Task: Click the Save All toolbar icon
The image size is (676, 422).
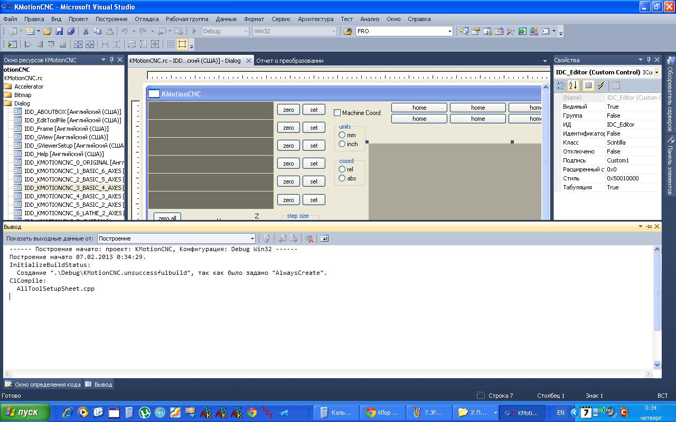Action: click(70, 31)
